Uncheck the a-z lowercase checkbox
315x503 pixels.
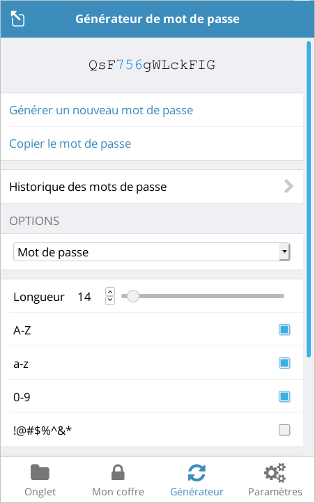click(x=284, y=363)
